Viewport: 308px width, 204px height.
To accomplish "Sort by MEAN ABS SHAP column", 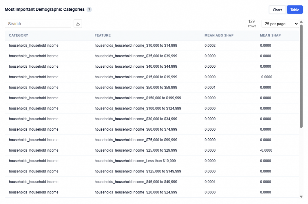I will 219,36.
